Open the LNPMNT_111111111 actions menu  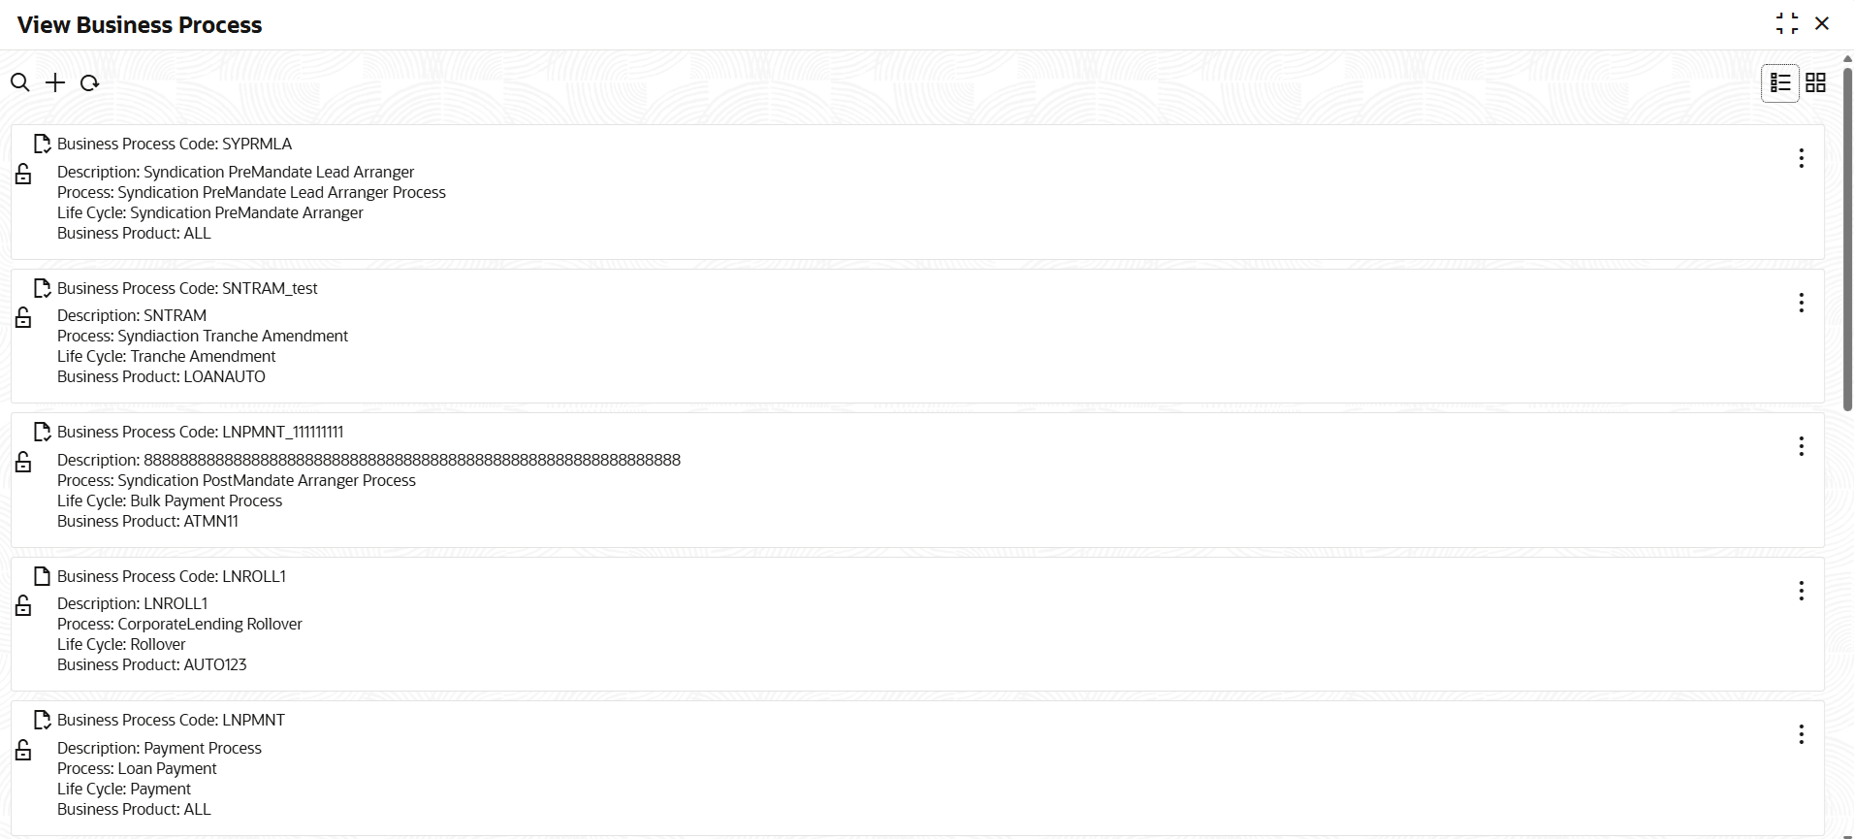tap(1801, 446)
